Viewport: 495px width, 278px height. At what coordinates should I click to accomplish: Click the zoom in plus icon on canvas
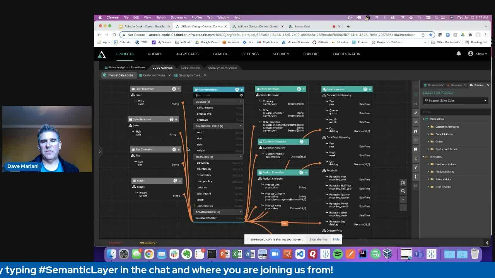coord(403,199)
